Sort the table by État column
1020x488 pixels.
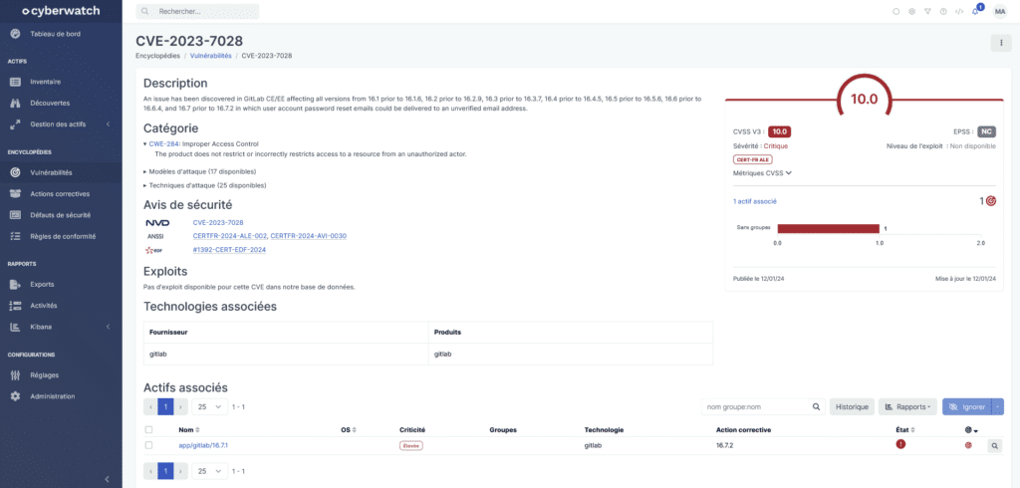coord(903,430)
